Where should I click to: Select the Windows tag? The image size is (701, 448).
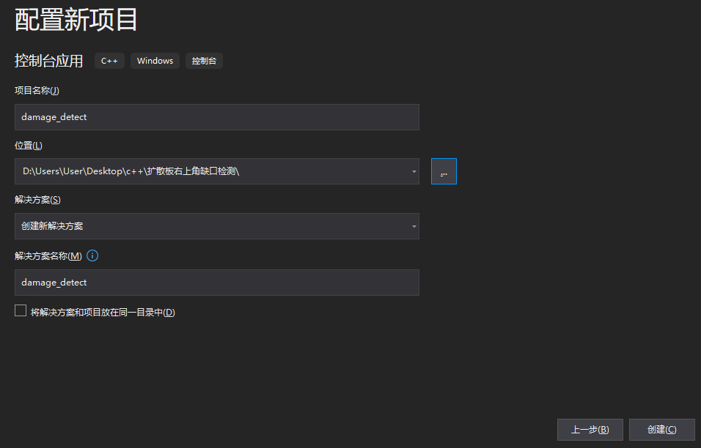(x=154, y=61)
